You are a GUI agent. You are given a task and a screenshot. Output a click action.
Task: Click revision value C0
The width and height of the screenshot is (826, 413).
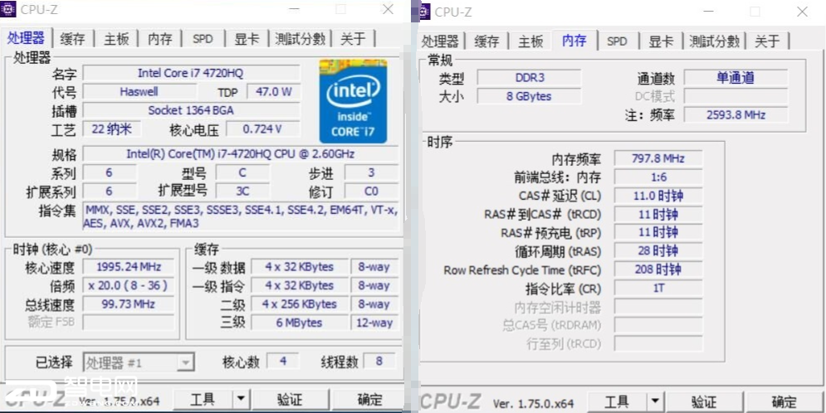coord(371,191)
